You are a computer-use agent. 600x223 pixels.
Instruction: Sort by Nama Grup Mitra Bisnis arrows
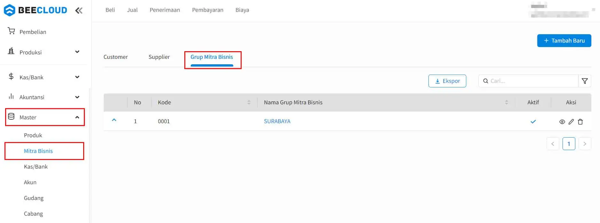pyautogui.click(x=506, y=102)
